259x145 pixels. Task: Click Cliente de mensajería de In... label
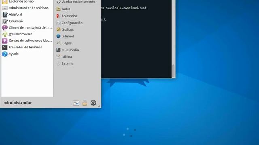[x=31, y=28]
